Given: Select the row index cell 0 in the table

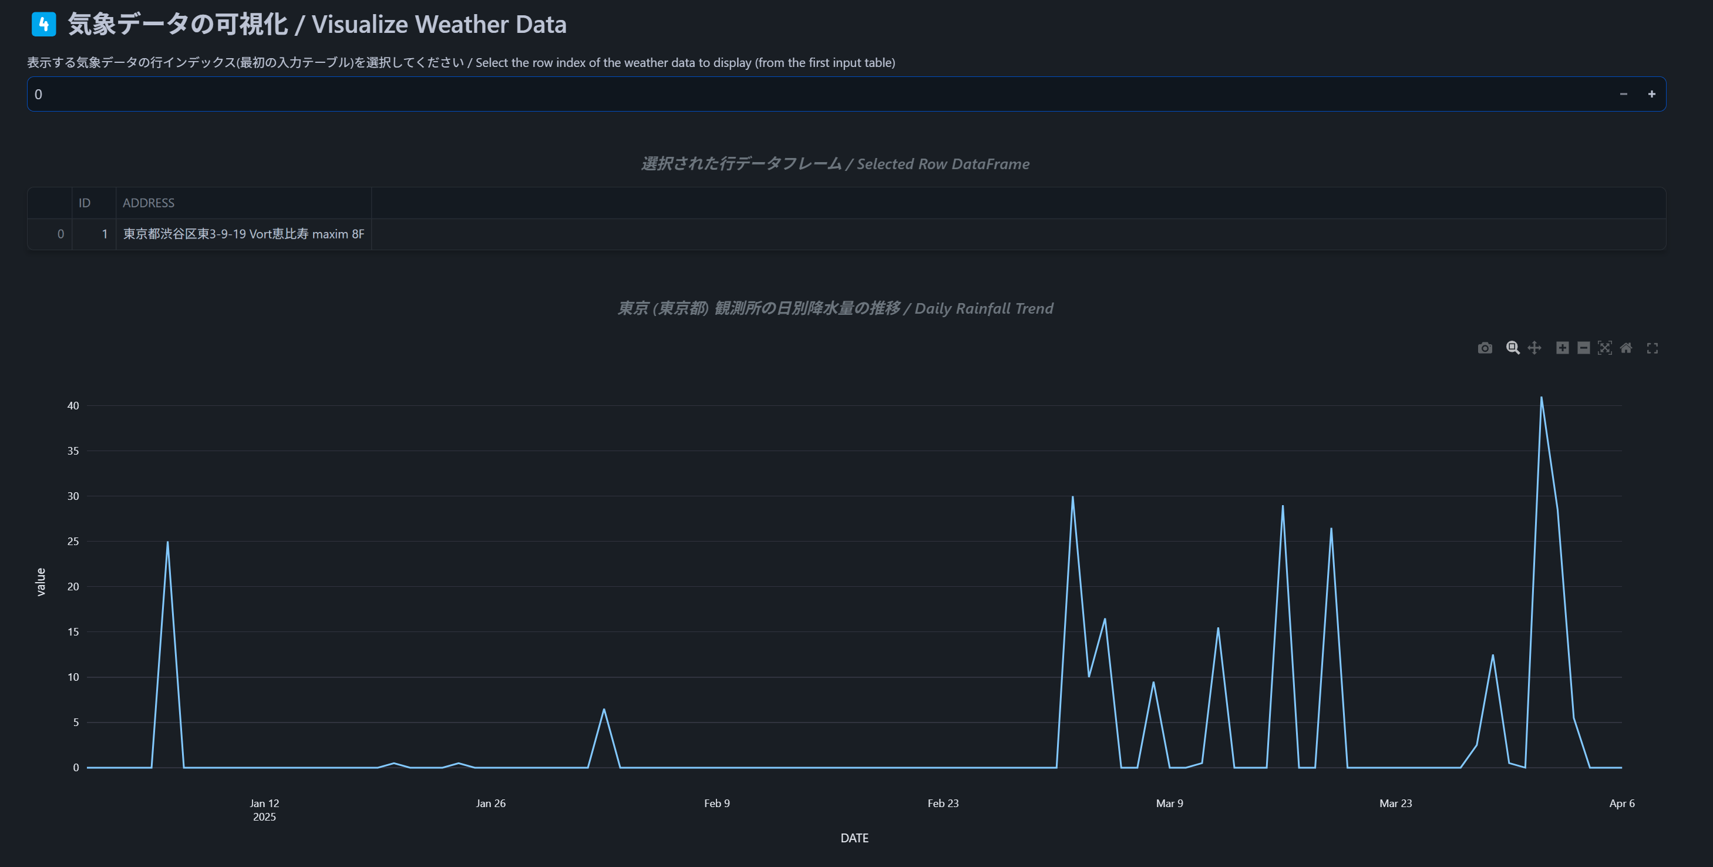Looking at the screenshot, I should click(x=50, y=234).
